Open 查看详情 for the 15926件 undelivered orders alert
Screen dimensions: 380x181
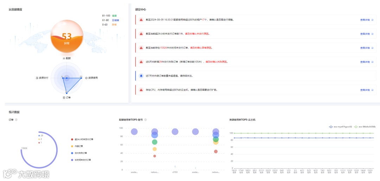click(367, 48)
